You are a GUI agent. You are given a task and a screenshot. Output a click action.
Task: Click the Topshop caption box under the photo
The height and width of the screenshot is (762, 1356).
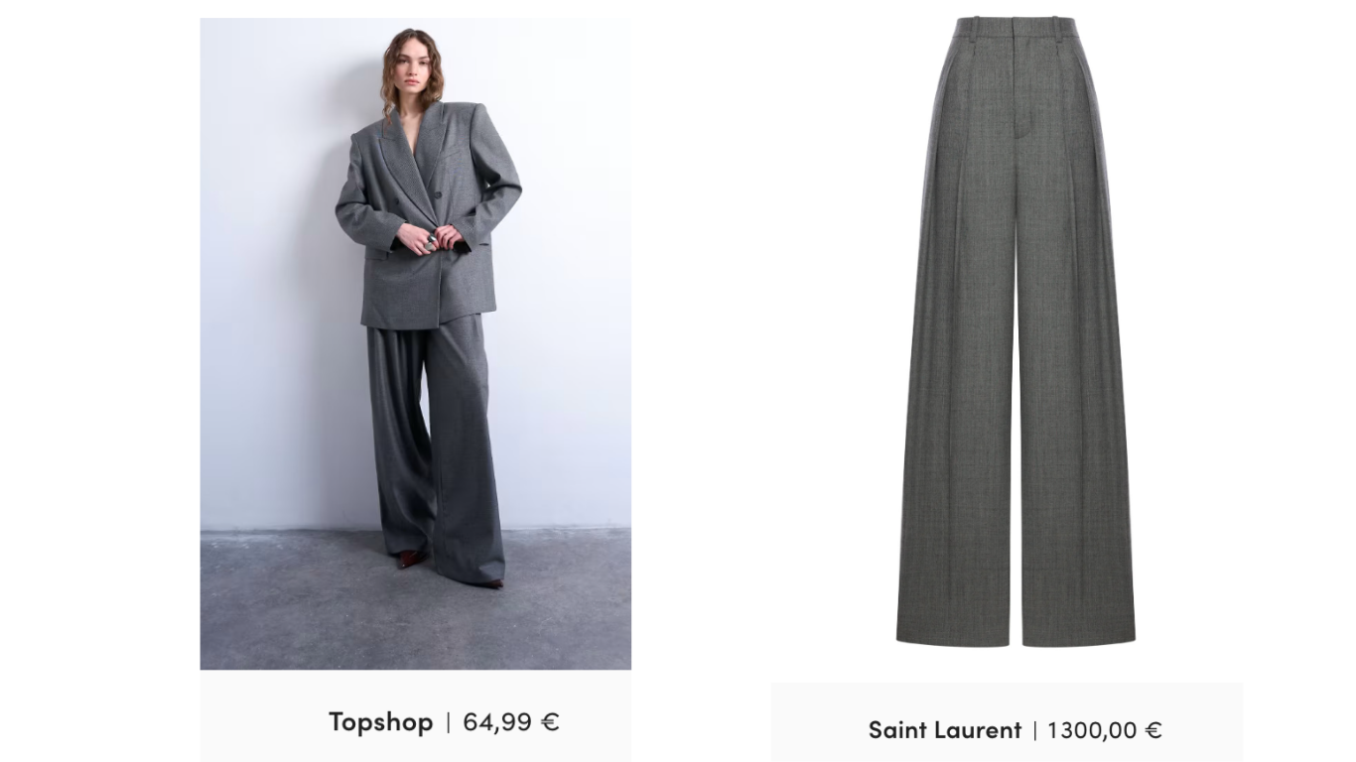[415, 716]
